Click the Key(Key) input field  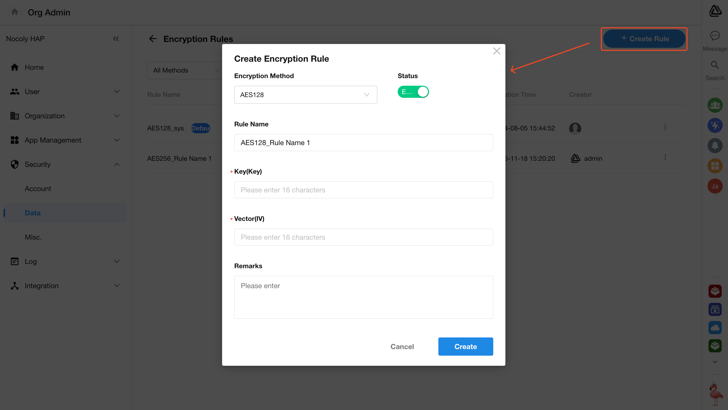click(x=363, y=190)
